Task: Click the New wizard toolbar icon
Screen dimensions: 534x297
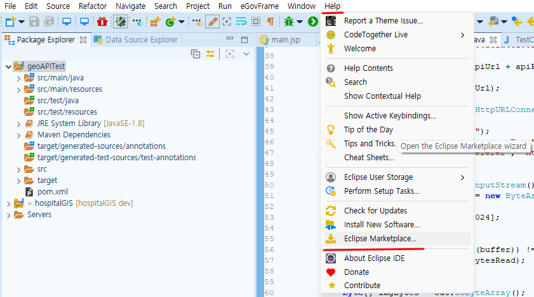Action: (10, 22)
